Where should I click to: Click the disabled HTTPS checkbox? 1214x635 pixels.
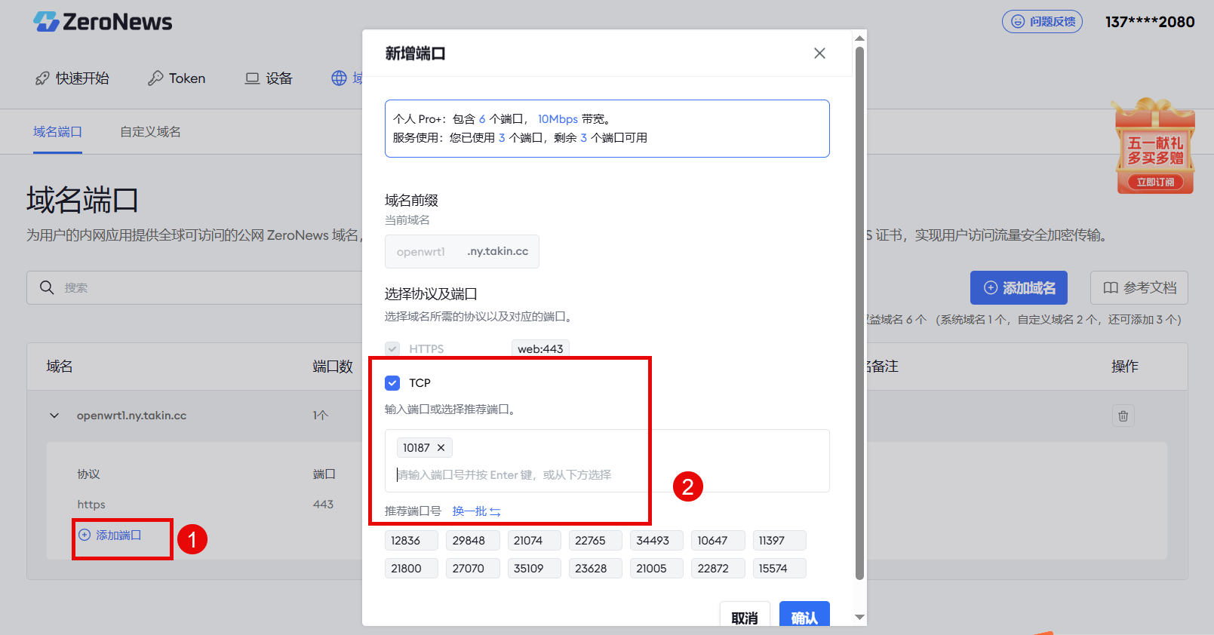coord(392,348)
